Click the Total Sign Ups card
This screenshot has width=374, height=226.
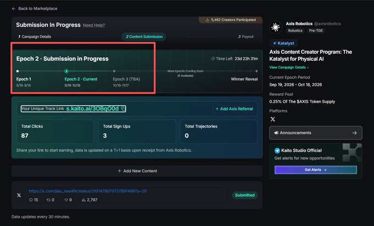coord(137,132)
